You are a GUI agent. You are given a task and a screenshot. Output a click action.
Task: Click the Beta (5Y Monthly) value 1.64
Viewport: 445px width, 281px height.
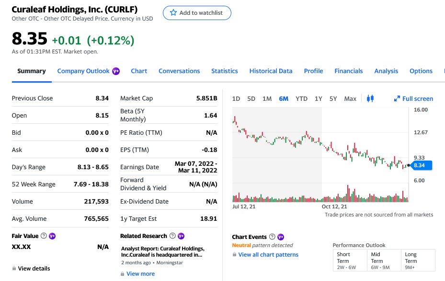[211, 115]
